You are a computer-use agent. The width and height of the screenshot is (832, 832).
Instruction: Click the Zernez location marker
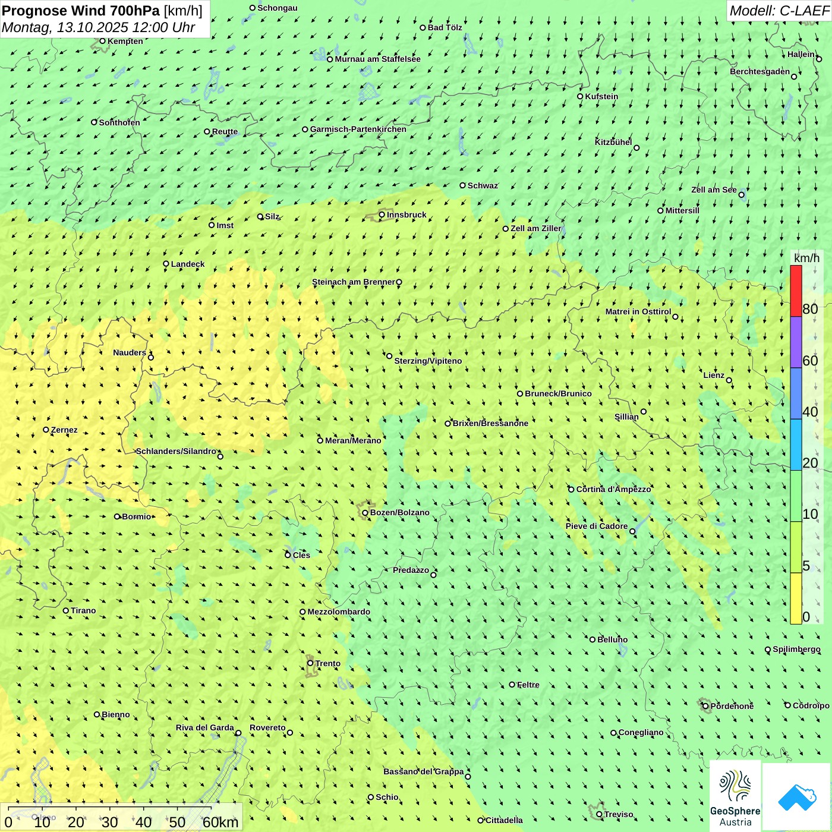coord(46,430)
